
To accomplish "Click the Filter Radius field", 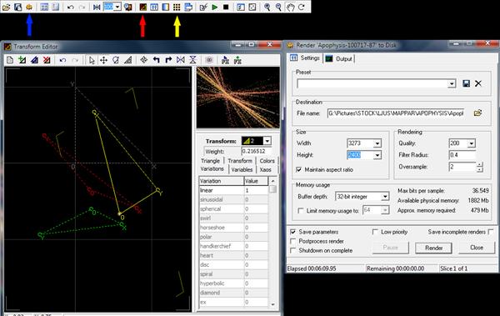I will pyautogui.click(x=462, y=155).
